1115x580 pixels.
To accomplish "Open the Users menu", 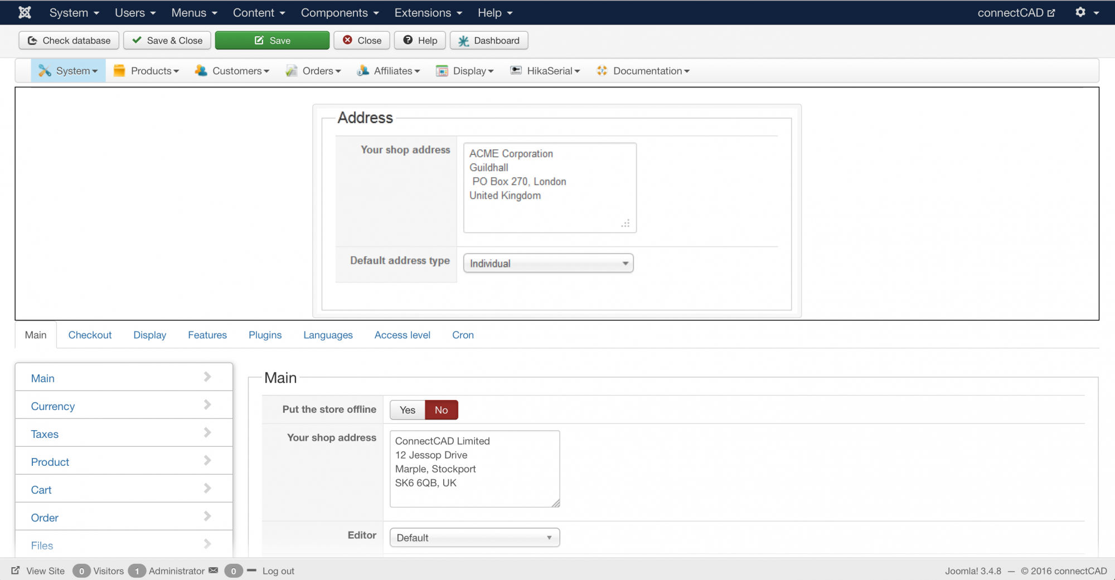I will [x=135, y=12].
